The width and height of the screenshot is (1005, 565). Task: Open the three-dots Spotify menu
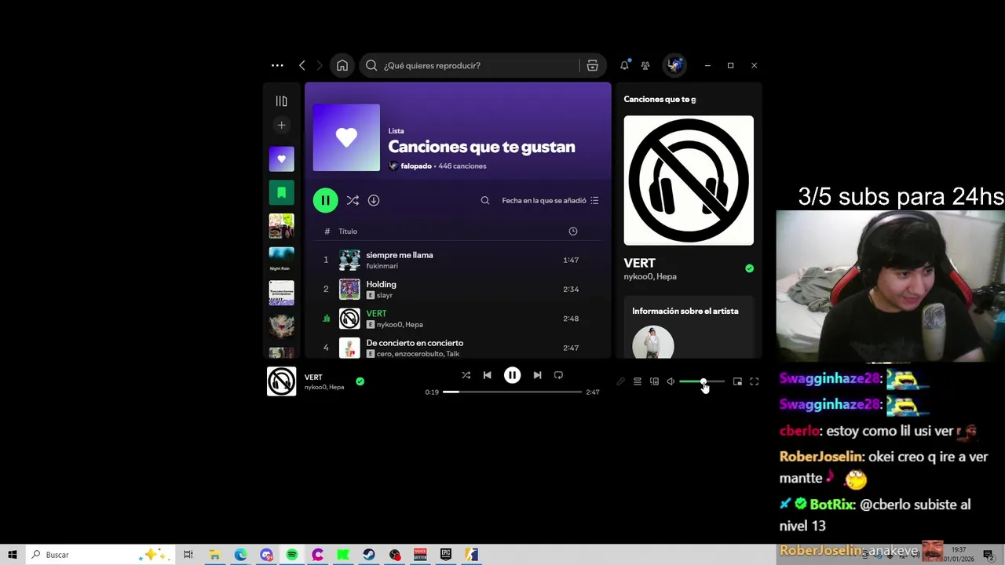pyautogui.click(x=277, y=66)
